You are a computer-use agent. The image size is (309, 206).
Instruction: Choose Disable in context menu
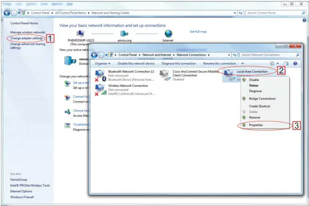(x=254, y=80)
